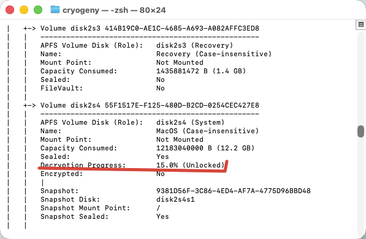This screenshot has width=366, height=239.
Task: Click the disk2s3 volume UUID text
Action: [x=182, y=28]
